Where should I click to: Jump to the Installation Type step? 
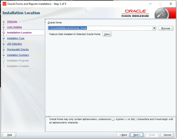click(x=16, y=38)
